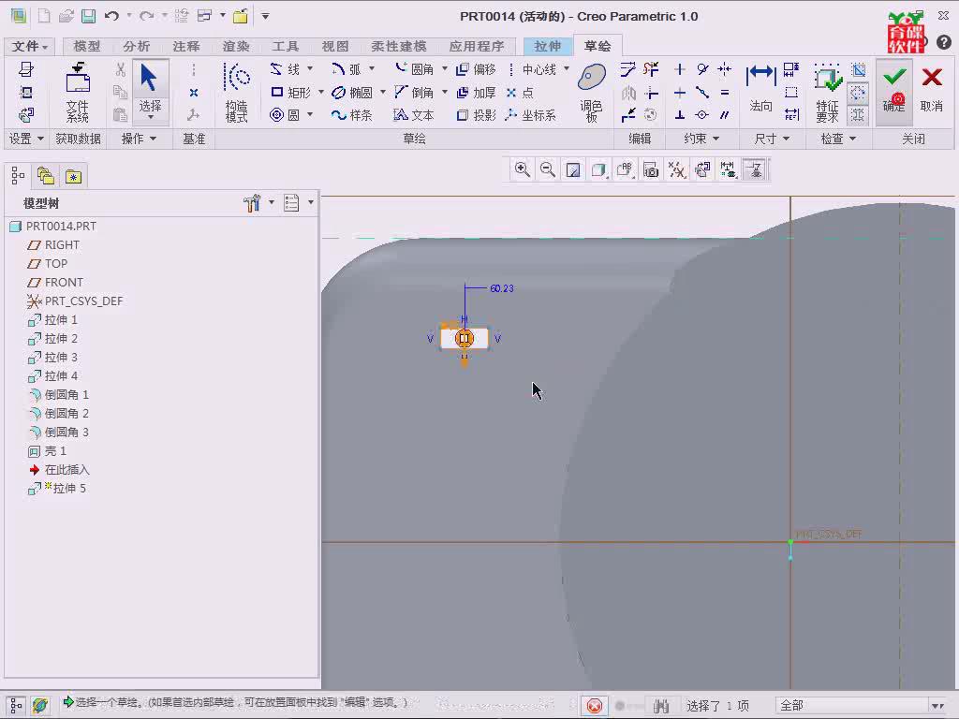
Task: Click the find binoculars icon in status bar
Action: pos(661,706)
